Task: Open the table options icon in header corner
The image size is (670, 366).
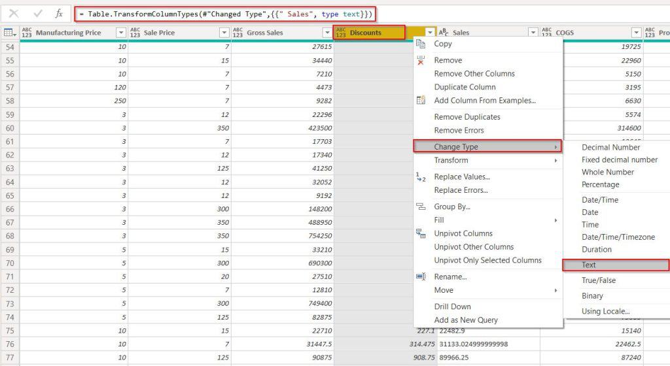Action: pos(10,33)
